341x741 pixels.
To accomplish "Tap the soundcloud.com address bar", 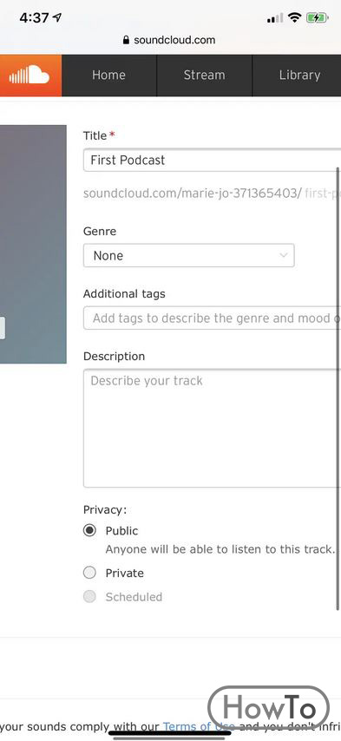I will 170,40.
